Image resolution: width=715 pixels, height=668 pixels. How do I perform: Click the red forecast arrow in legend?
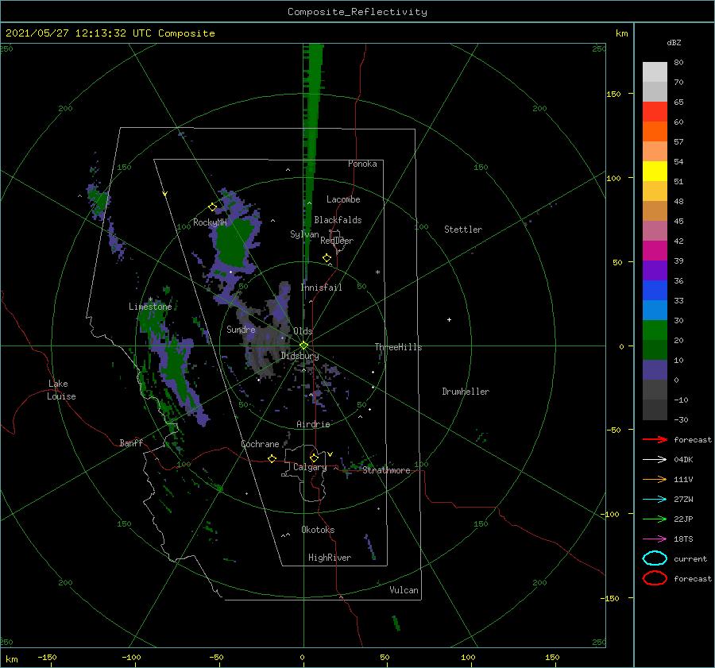(x=655, y=439)
